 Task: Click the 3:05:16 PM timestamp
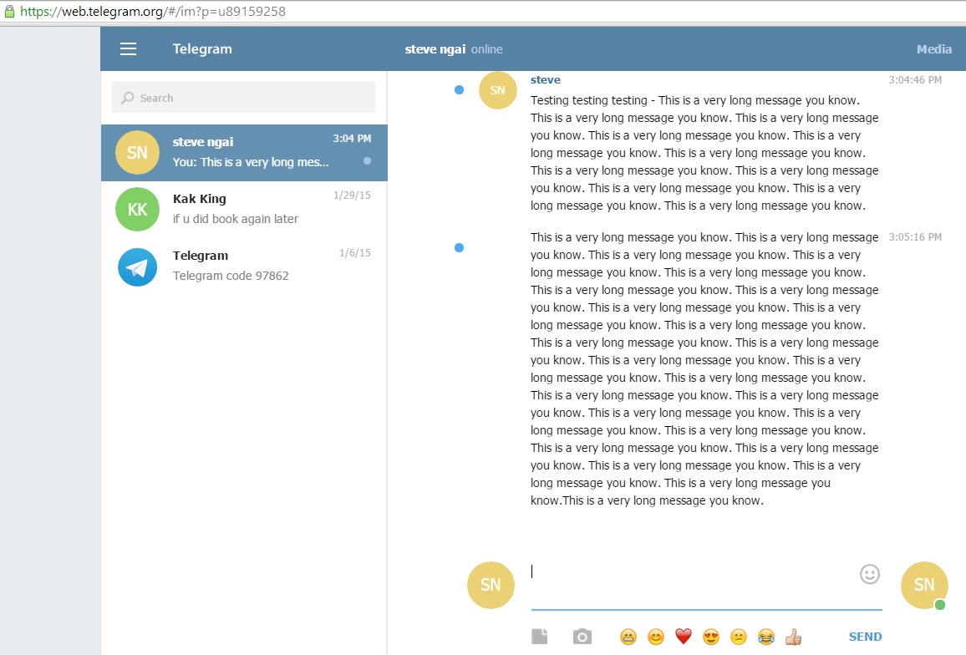click(x=915, y=236)
